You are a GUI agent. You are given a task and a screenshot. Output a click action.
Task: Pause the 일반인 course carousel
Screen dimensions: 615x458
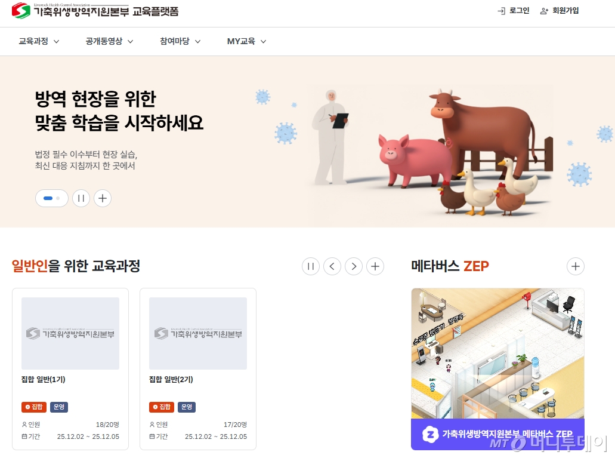[x=311, y=266]
